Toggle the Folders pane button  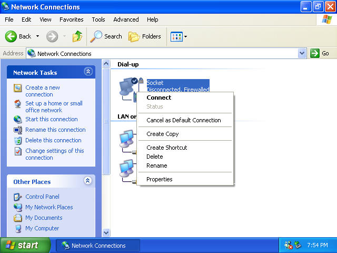point(145,36)
